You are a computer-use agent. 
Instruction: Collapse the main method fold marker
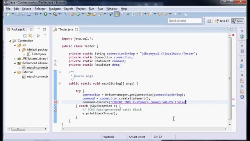(60, 83)
